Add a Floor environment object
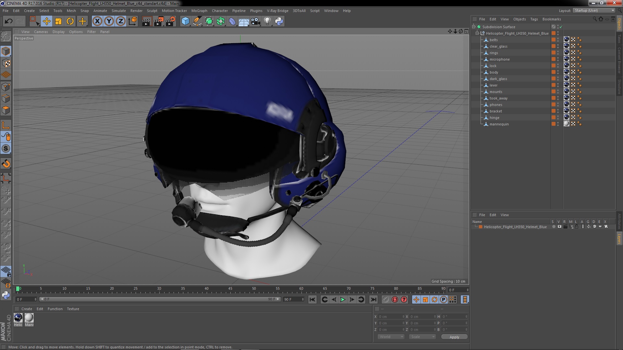The width and height of the screenshot is (623, 350). (244, 21)
